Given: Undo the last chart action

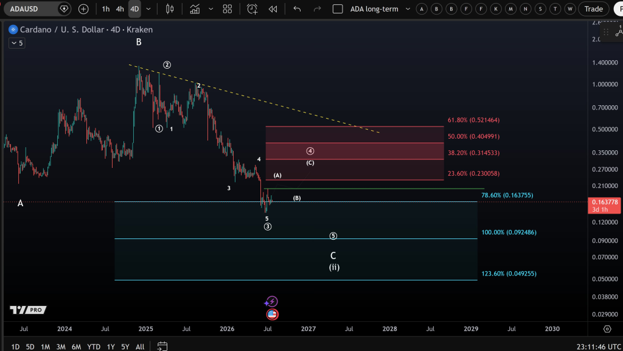Looking at the screenshot, I should [x=297, y=9].
